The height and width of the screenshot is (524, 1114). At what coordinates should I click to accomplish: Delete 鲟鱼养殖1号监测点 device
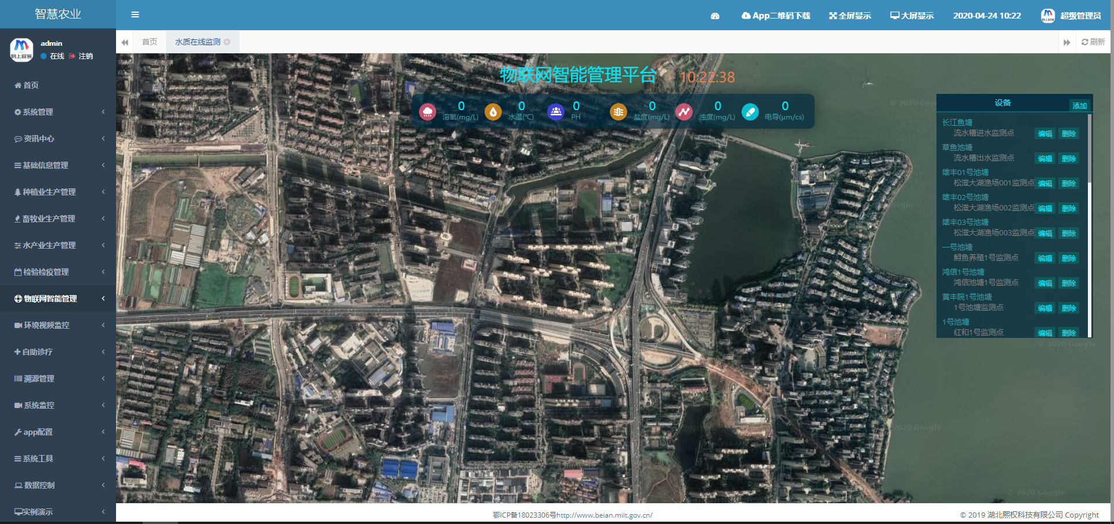click(x=1069, y=258)
